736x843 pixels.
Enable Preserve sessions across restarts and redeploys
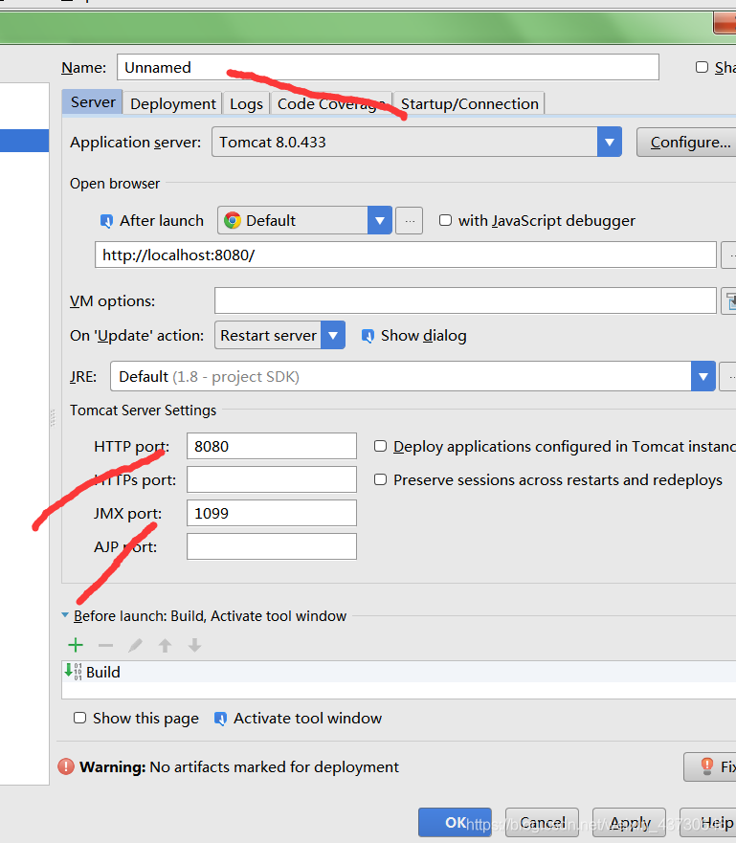(x=380, y=479)
